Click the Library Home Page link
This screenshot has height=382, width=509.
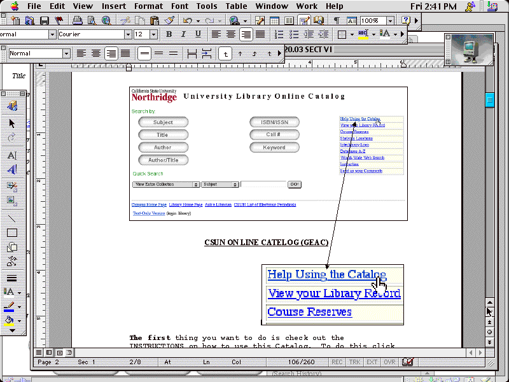click(x=186, y=204)
